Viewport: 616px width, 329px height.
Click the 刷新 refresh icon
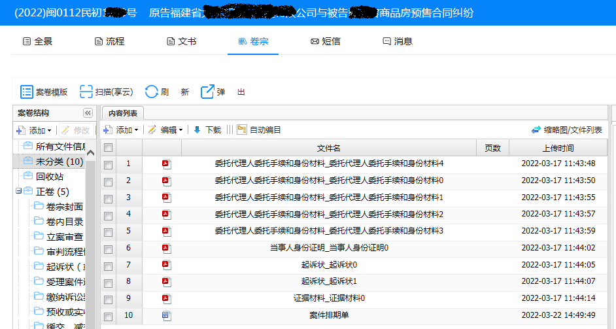pos(152,92)
